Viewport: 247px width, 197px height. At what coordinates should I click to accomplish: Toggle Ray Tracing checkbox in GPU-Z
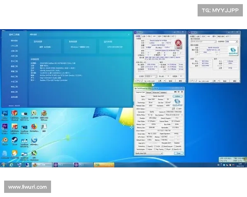pyautogui.click(x=155, y=149)
